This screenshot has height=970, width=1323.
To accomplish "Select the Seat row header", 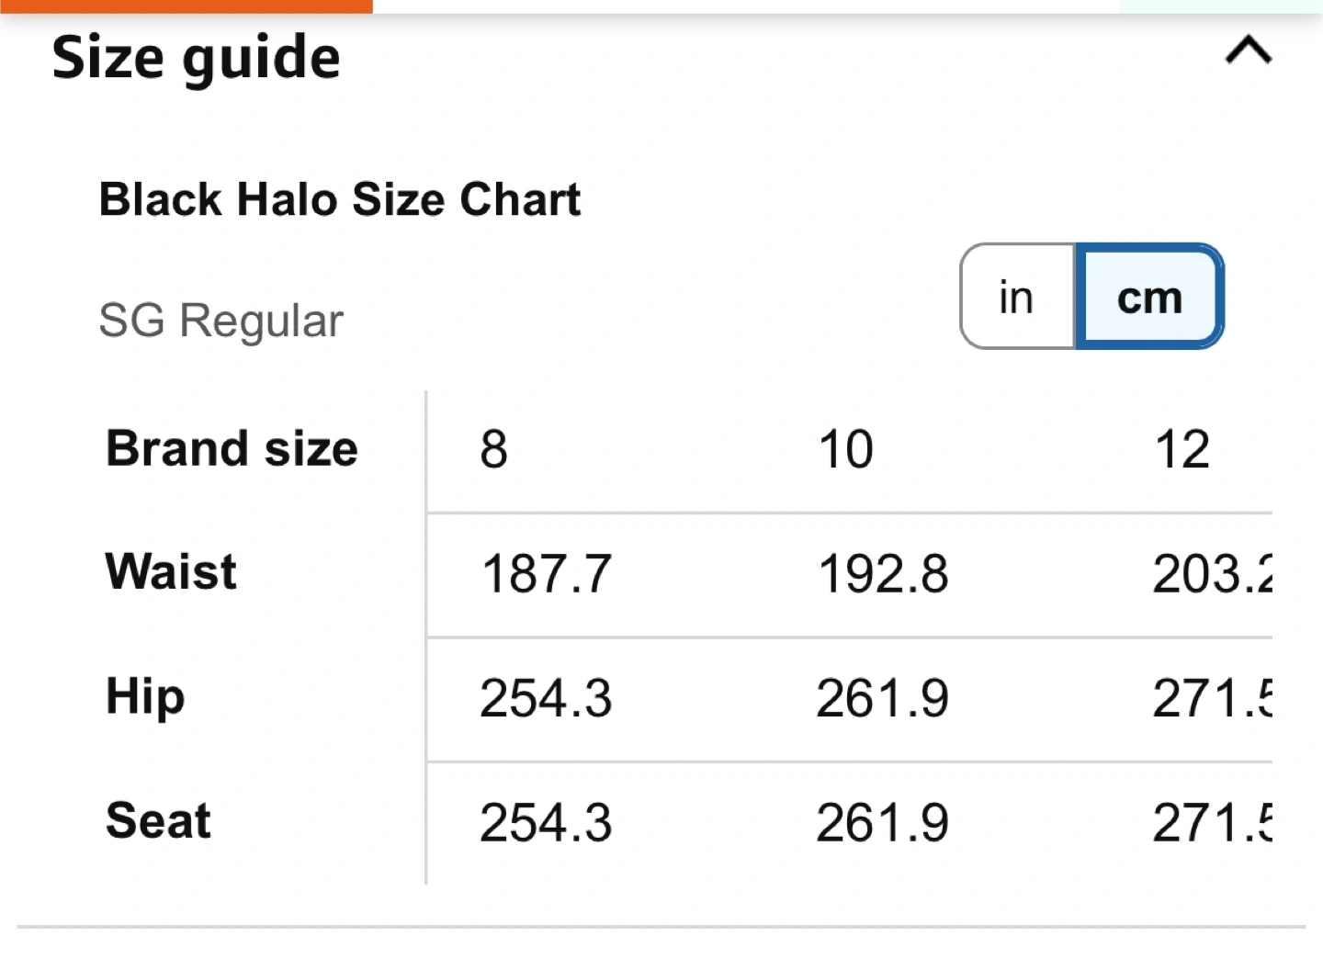I will click(158, 820).
